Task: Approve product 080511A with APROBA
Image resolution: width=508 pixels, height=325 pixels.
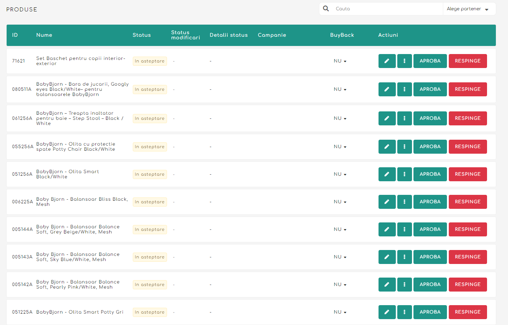Action: (430, 89)
